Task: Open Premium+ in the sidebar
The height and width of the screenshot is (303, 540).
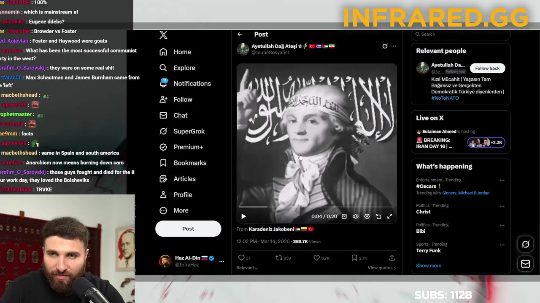Action: pyautogui.click(x=181, y=147)
